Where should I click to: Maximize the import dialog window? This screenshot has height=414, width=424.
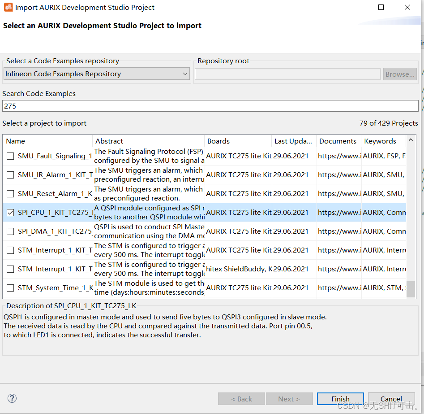381,7
